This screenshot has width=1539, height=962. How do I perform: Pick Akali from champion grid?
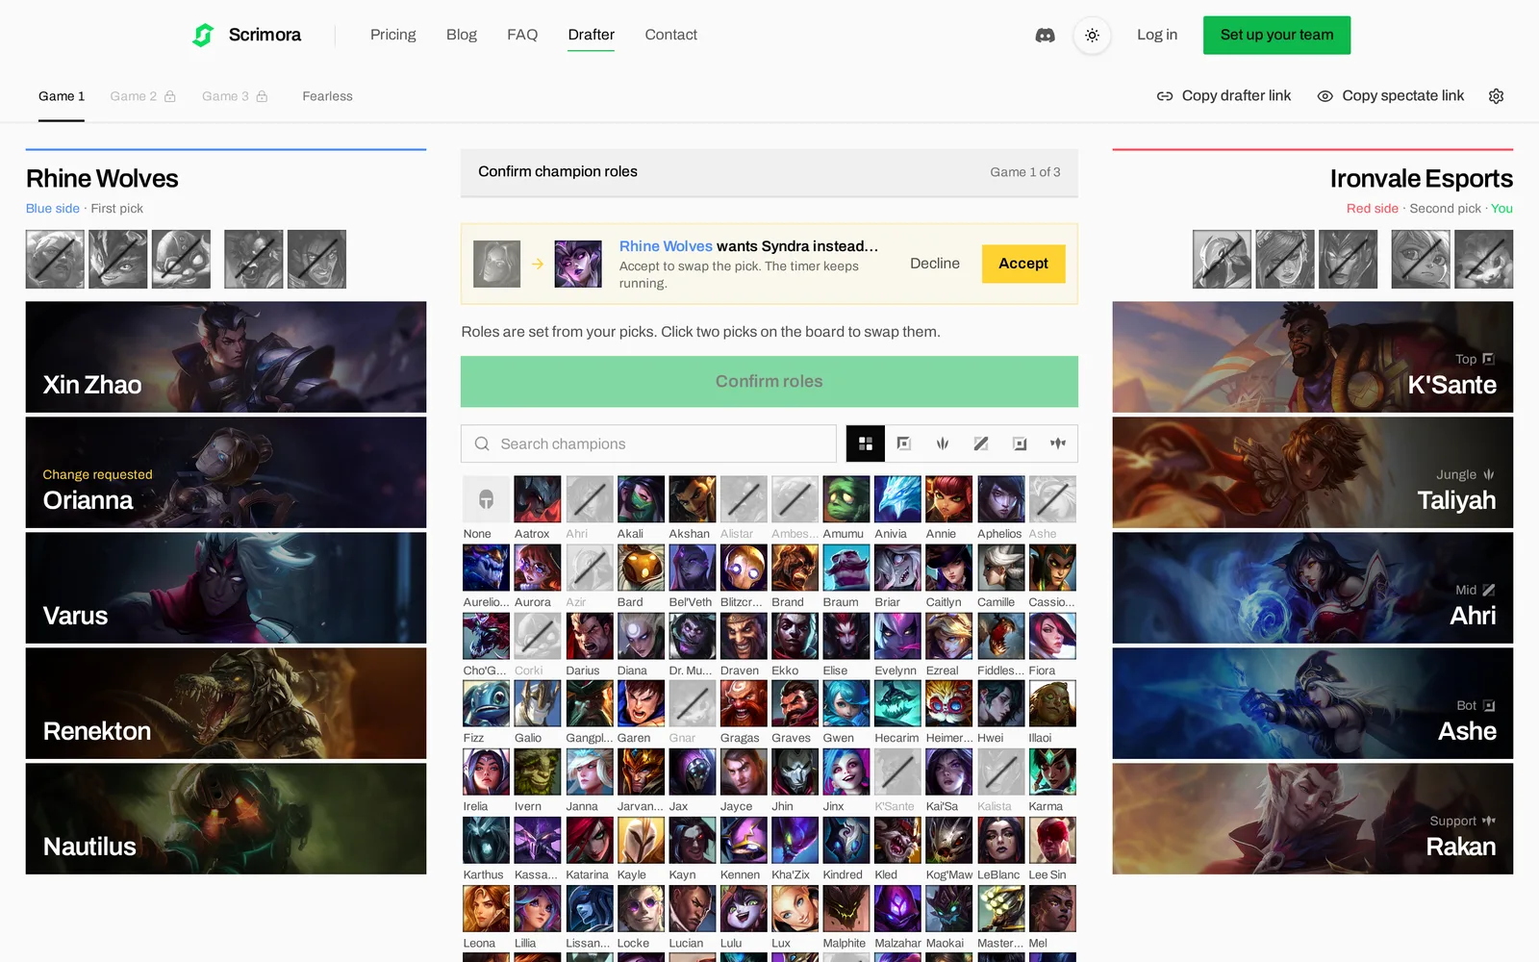(641, 499)
